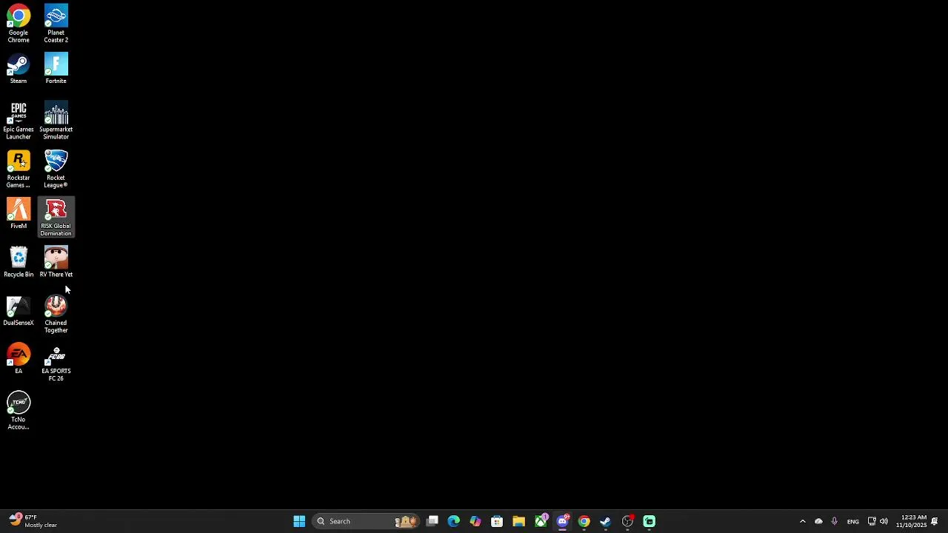Click the taskbar Search box
This screenshot has height=533, width=948.
(x=366, y=521)
